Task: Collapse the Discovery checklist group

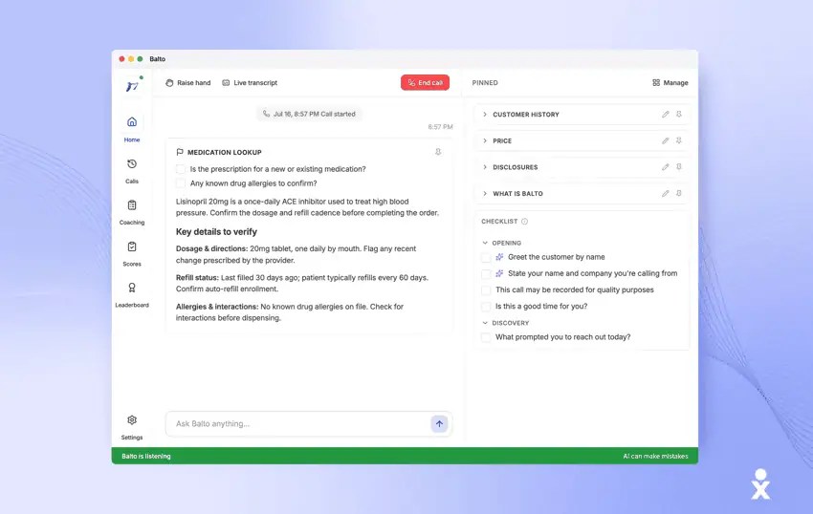Action: click(485, 323)
